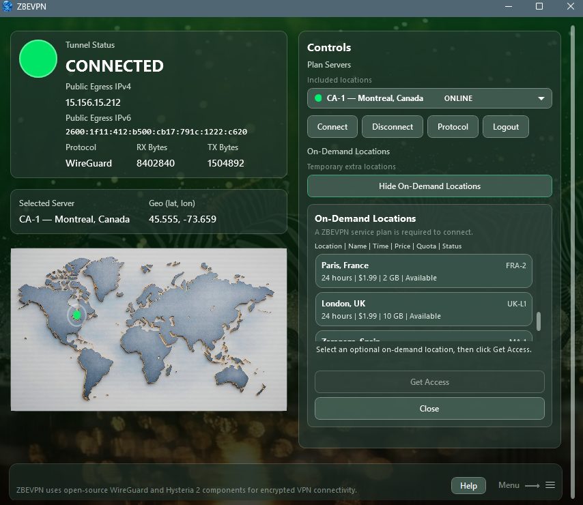Click the on-demand list scrollbar thumb
Screen dimensions: 583x505
click(x=539, y=321)
